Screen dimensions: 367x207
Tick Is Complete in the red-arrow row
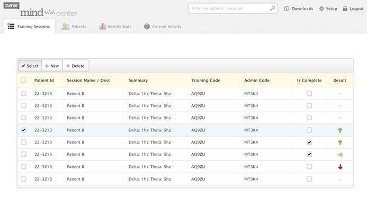pos(309,167)
